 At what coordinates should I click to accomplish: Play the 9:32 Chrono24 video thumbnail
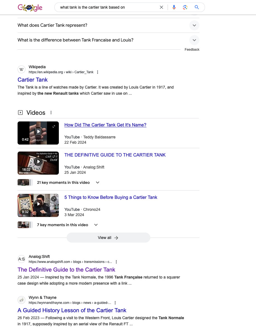(38, 205)
